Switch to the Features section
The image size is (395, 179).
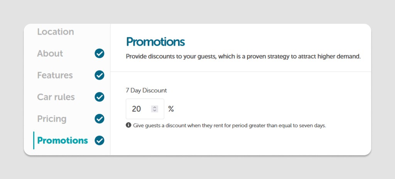55,75
